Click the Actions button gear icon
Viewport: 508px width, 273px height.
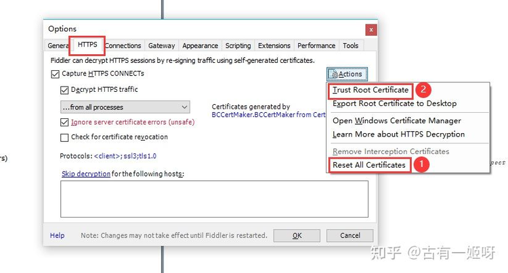335,74
